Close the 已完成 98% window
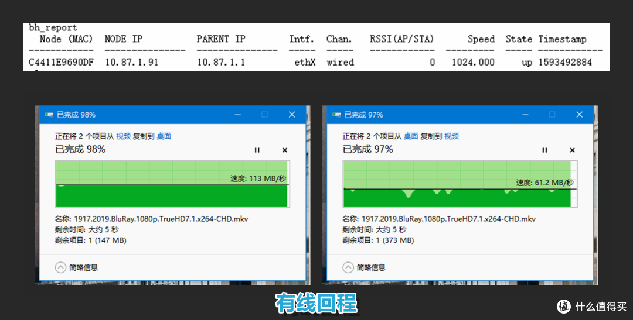This screenshot has width=633, height=320. click(292, 115)
